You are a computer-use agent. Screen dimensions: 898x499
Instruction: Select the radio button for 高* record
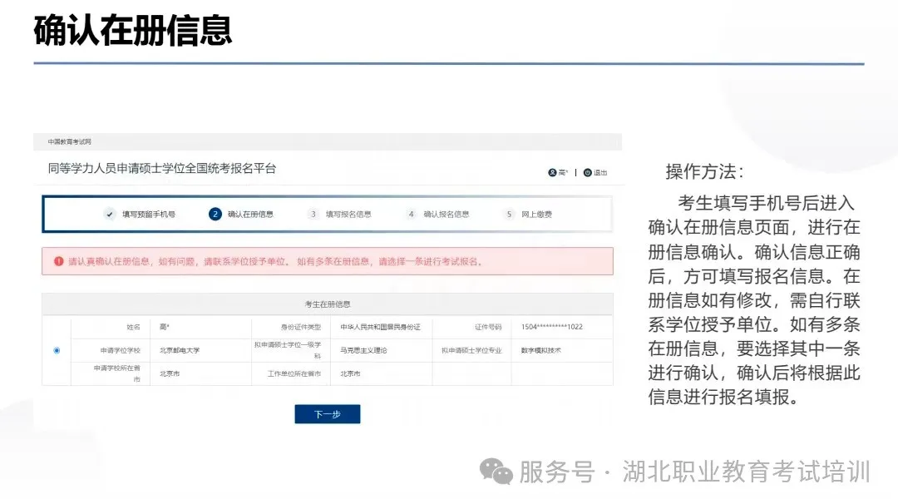(57, 350)
